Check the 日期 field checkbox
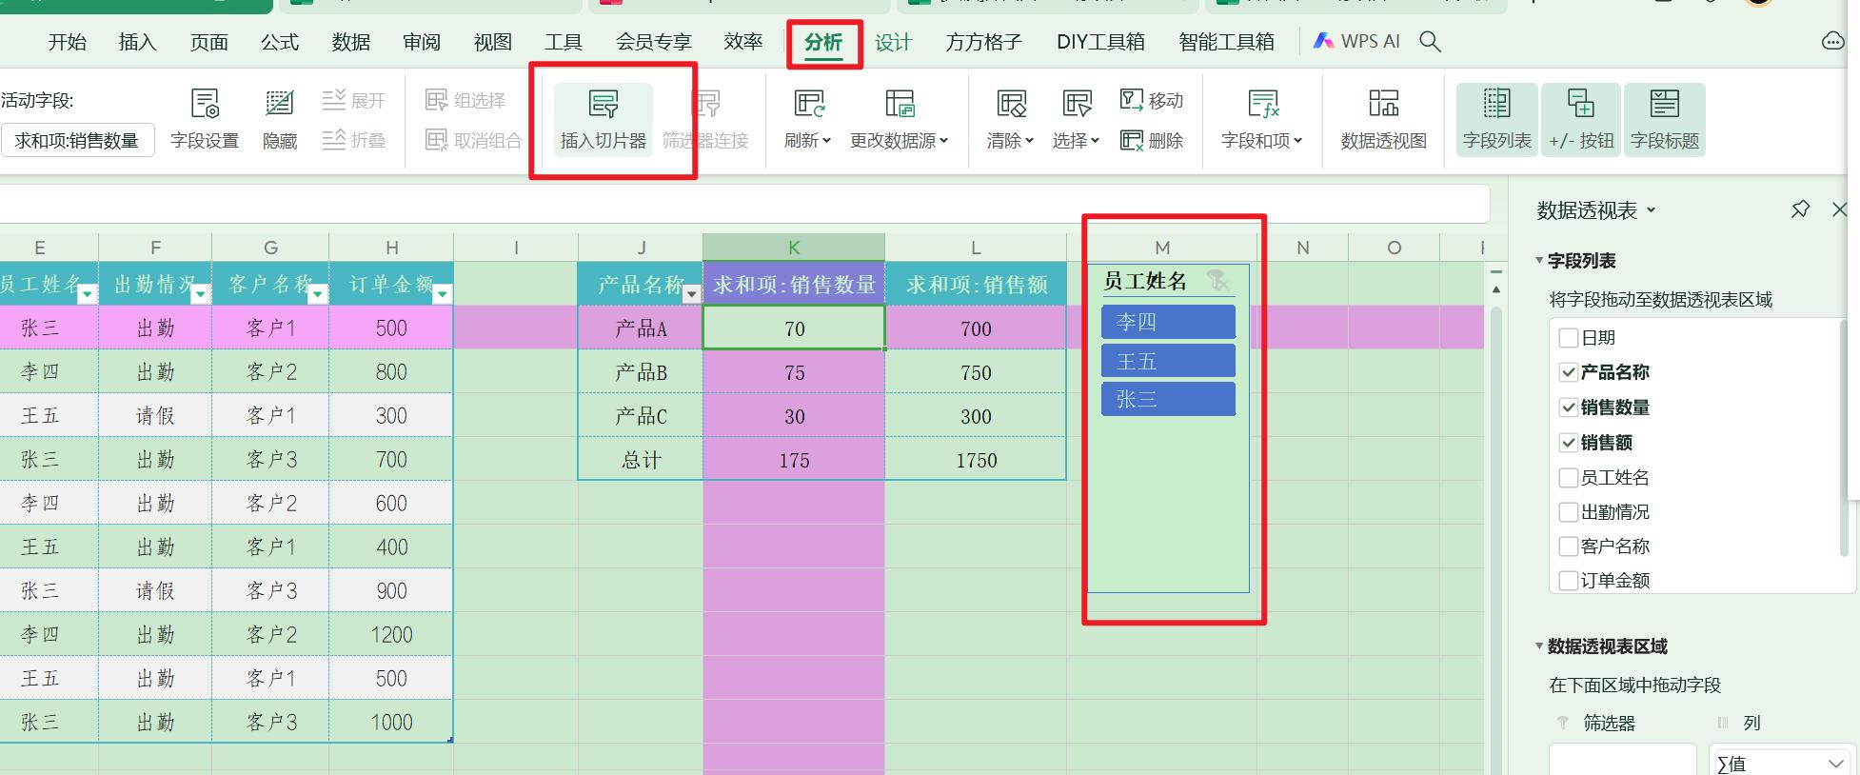This screenshot has width=1860, height=775. 1569,338
